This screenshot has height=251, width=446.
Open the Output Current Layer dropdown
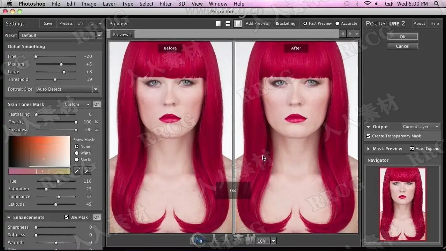(421, 127)
